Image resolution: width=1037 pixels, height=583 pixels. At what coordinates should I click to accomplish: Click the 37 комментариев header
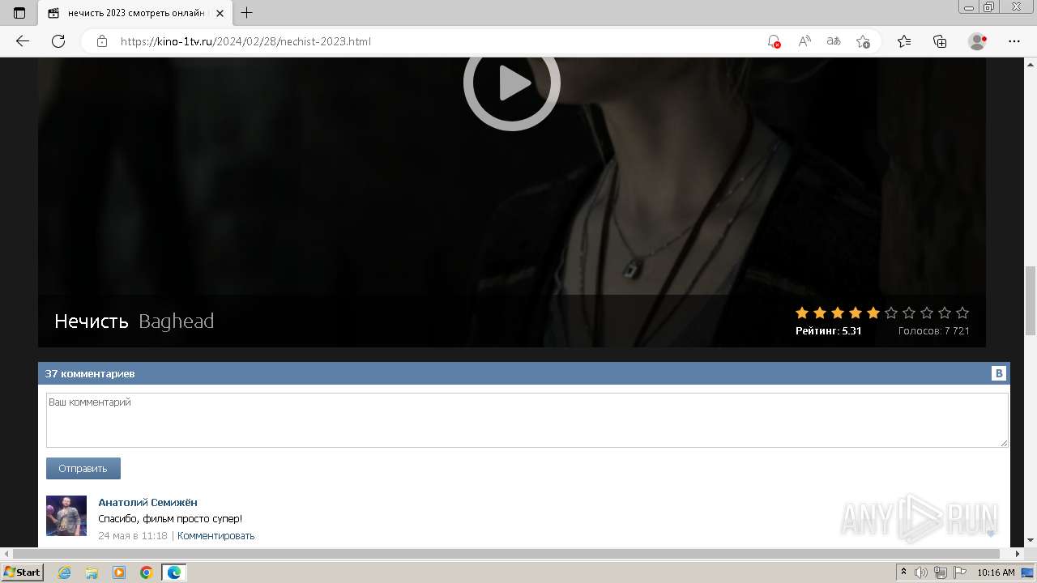[90, 373]
